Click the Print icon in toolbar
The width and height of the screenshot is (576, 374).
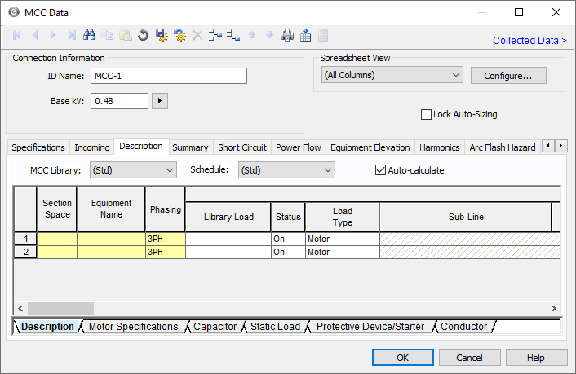tap(287, 35)
